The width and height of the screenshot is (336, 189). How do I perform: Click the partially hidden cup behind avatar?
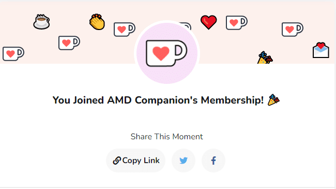pyautogui.click(x=186, y=25)
